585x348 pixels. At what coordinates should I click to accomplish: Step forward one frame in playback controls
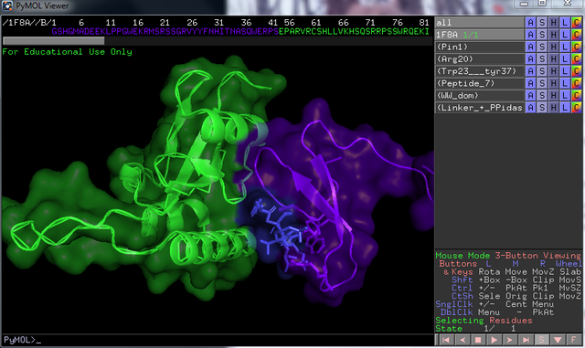[510, 340]
